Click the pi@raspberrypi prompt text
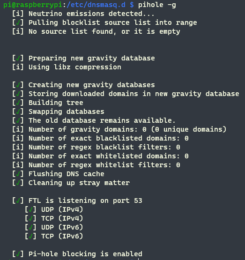Viewport: 245px width, 260px height. pyautogui.click(x=33, y=5)
